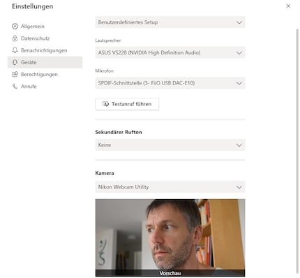Expand the Sekundärer Rufton Keine dropdown

(x=170, y=145)
